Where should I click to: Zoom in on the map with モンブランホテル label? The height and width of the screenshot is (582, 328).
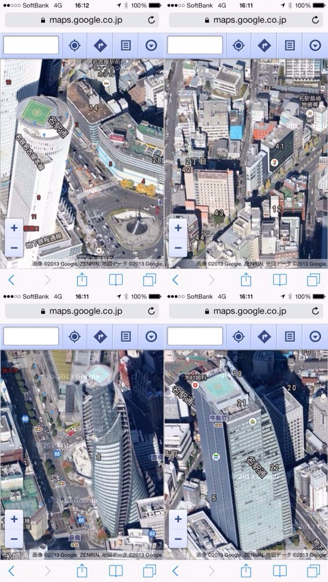click(x=14, y=228)
